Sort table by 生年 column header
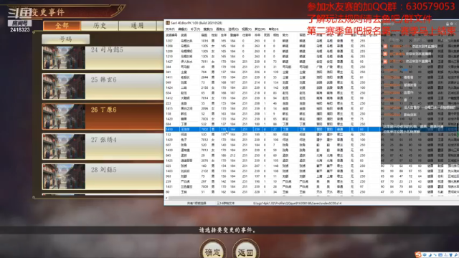This screenshot has width=459, height=258. coord(224,35)
